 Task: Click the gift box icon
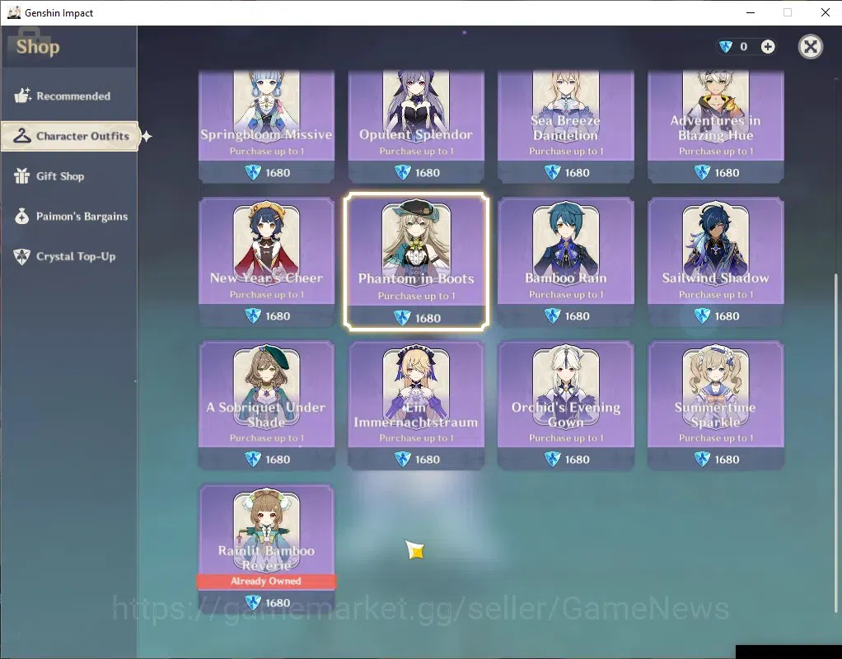[21, 175]
